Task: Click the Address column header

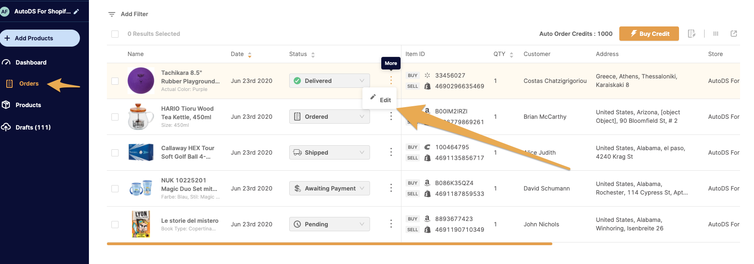Action: click(x=607, y=54)
